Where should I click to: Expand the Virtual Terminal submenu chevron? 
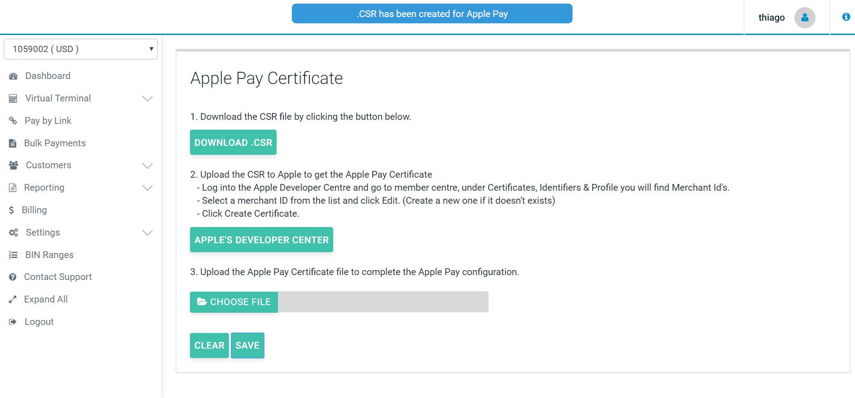(x=147, y=99)
